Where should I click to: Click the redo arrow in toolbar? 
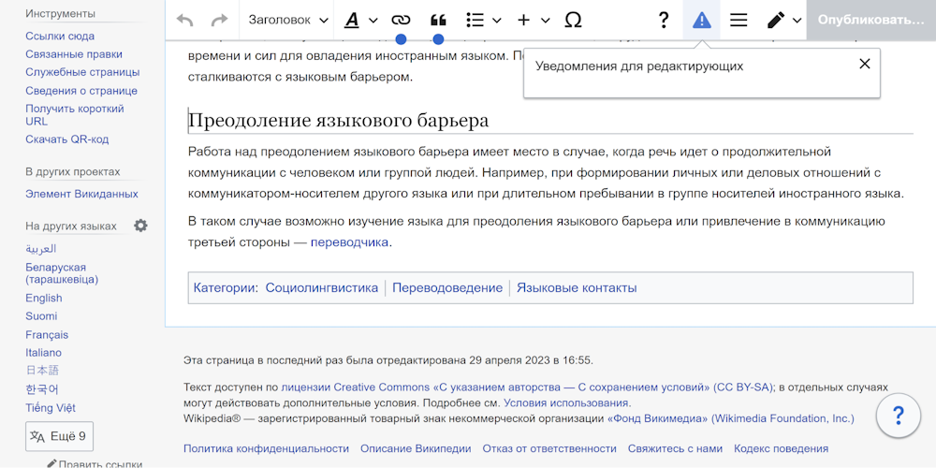coord(219,20)
